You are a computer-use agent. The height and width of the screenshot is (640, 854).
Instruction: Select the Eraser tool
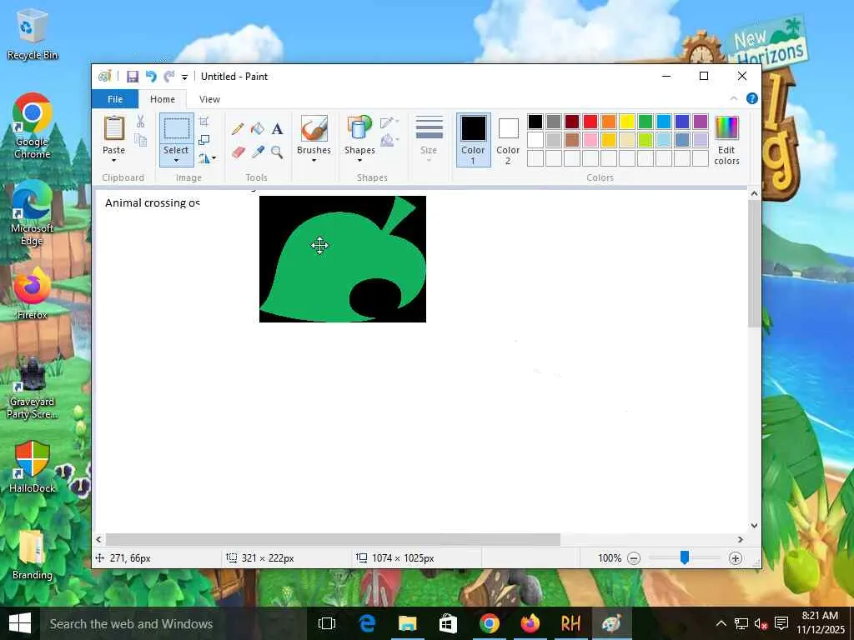pos(238,152)
